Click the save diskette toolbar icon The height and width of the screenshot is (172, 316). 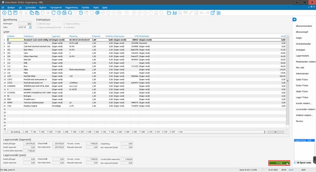tap(15, 13)
